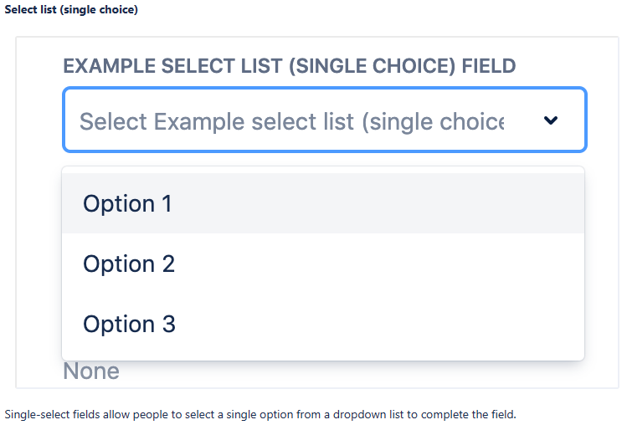Click the last entry, Option 3

pos(322,324)
